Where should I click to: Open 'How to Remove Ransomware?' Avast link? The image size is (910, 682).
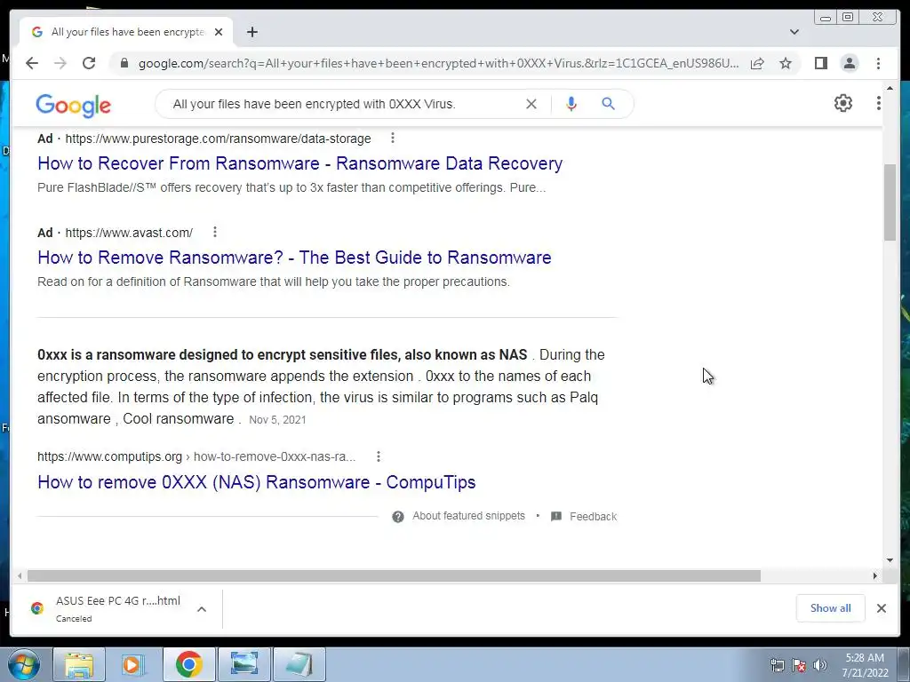coord(294,258)
